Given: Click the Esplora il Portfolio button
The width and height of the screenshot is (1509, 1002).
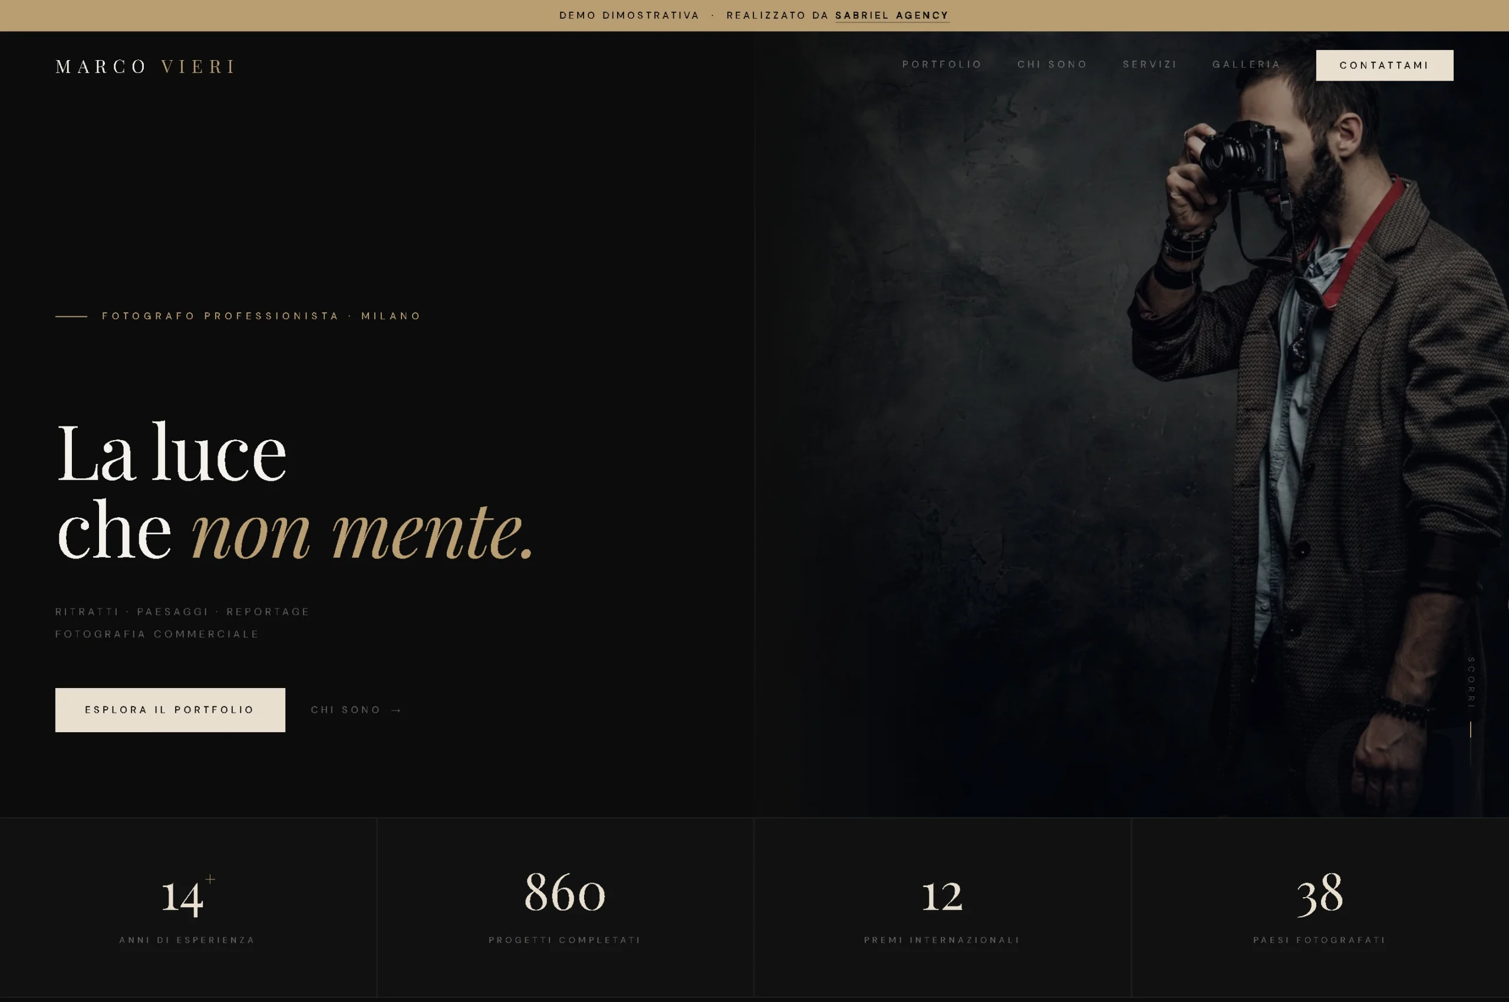Looking at the screenshot, I should [x=170, y=709].
